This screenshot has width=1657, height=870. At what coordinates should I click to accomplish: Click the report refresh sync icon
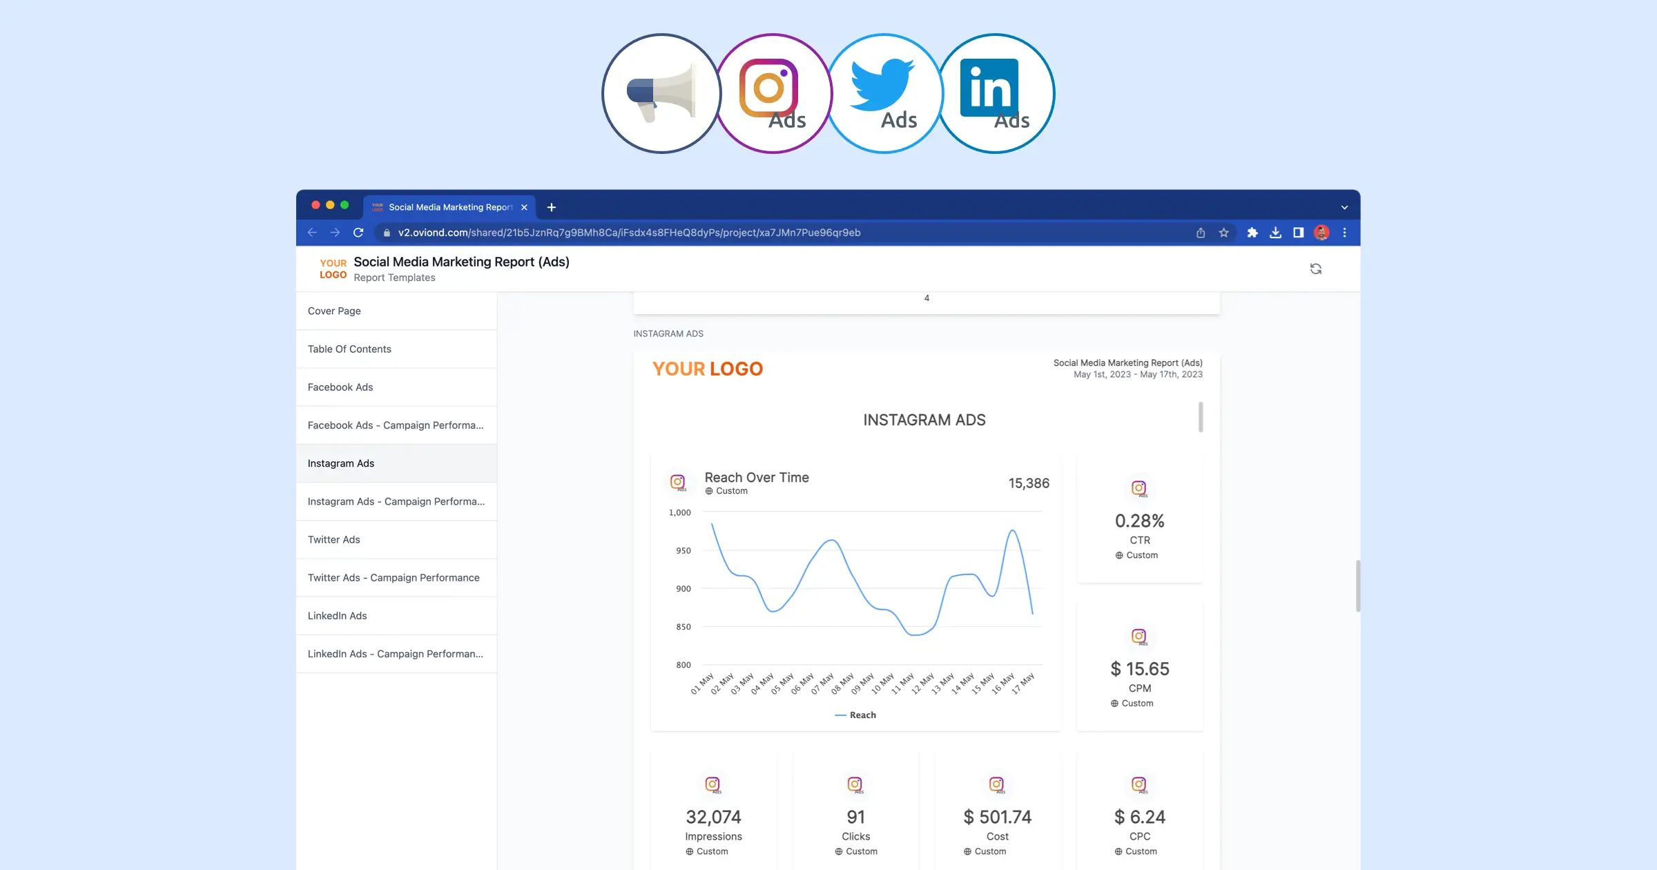click(x=1316, y=269)
